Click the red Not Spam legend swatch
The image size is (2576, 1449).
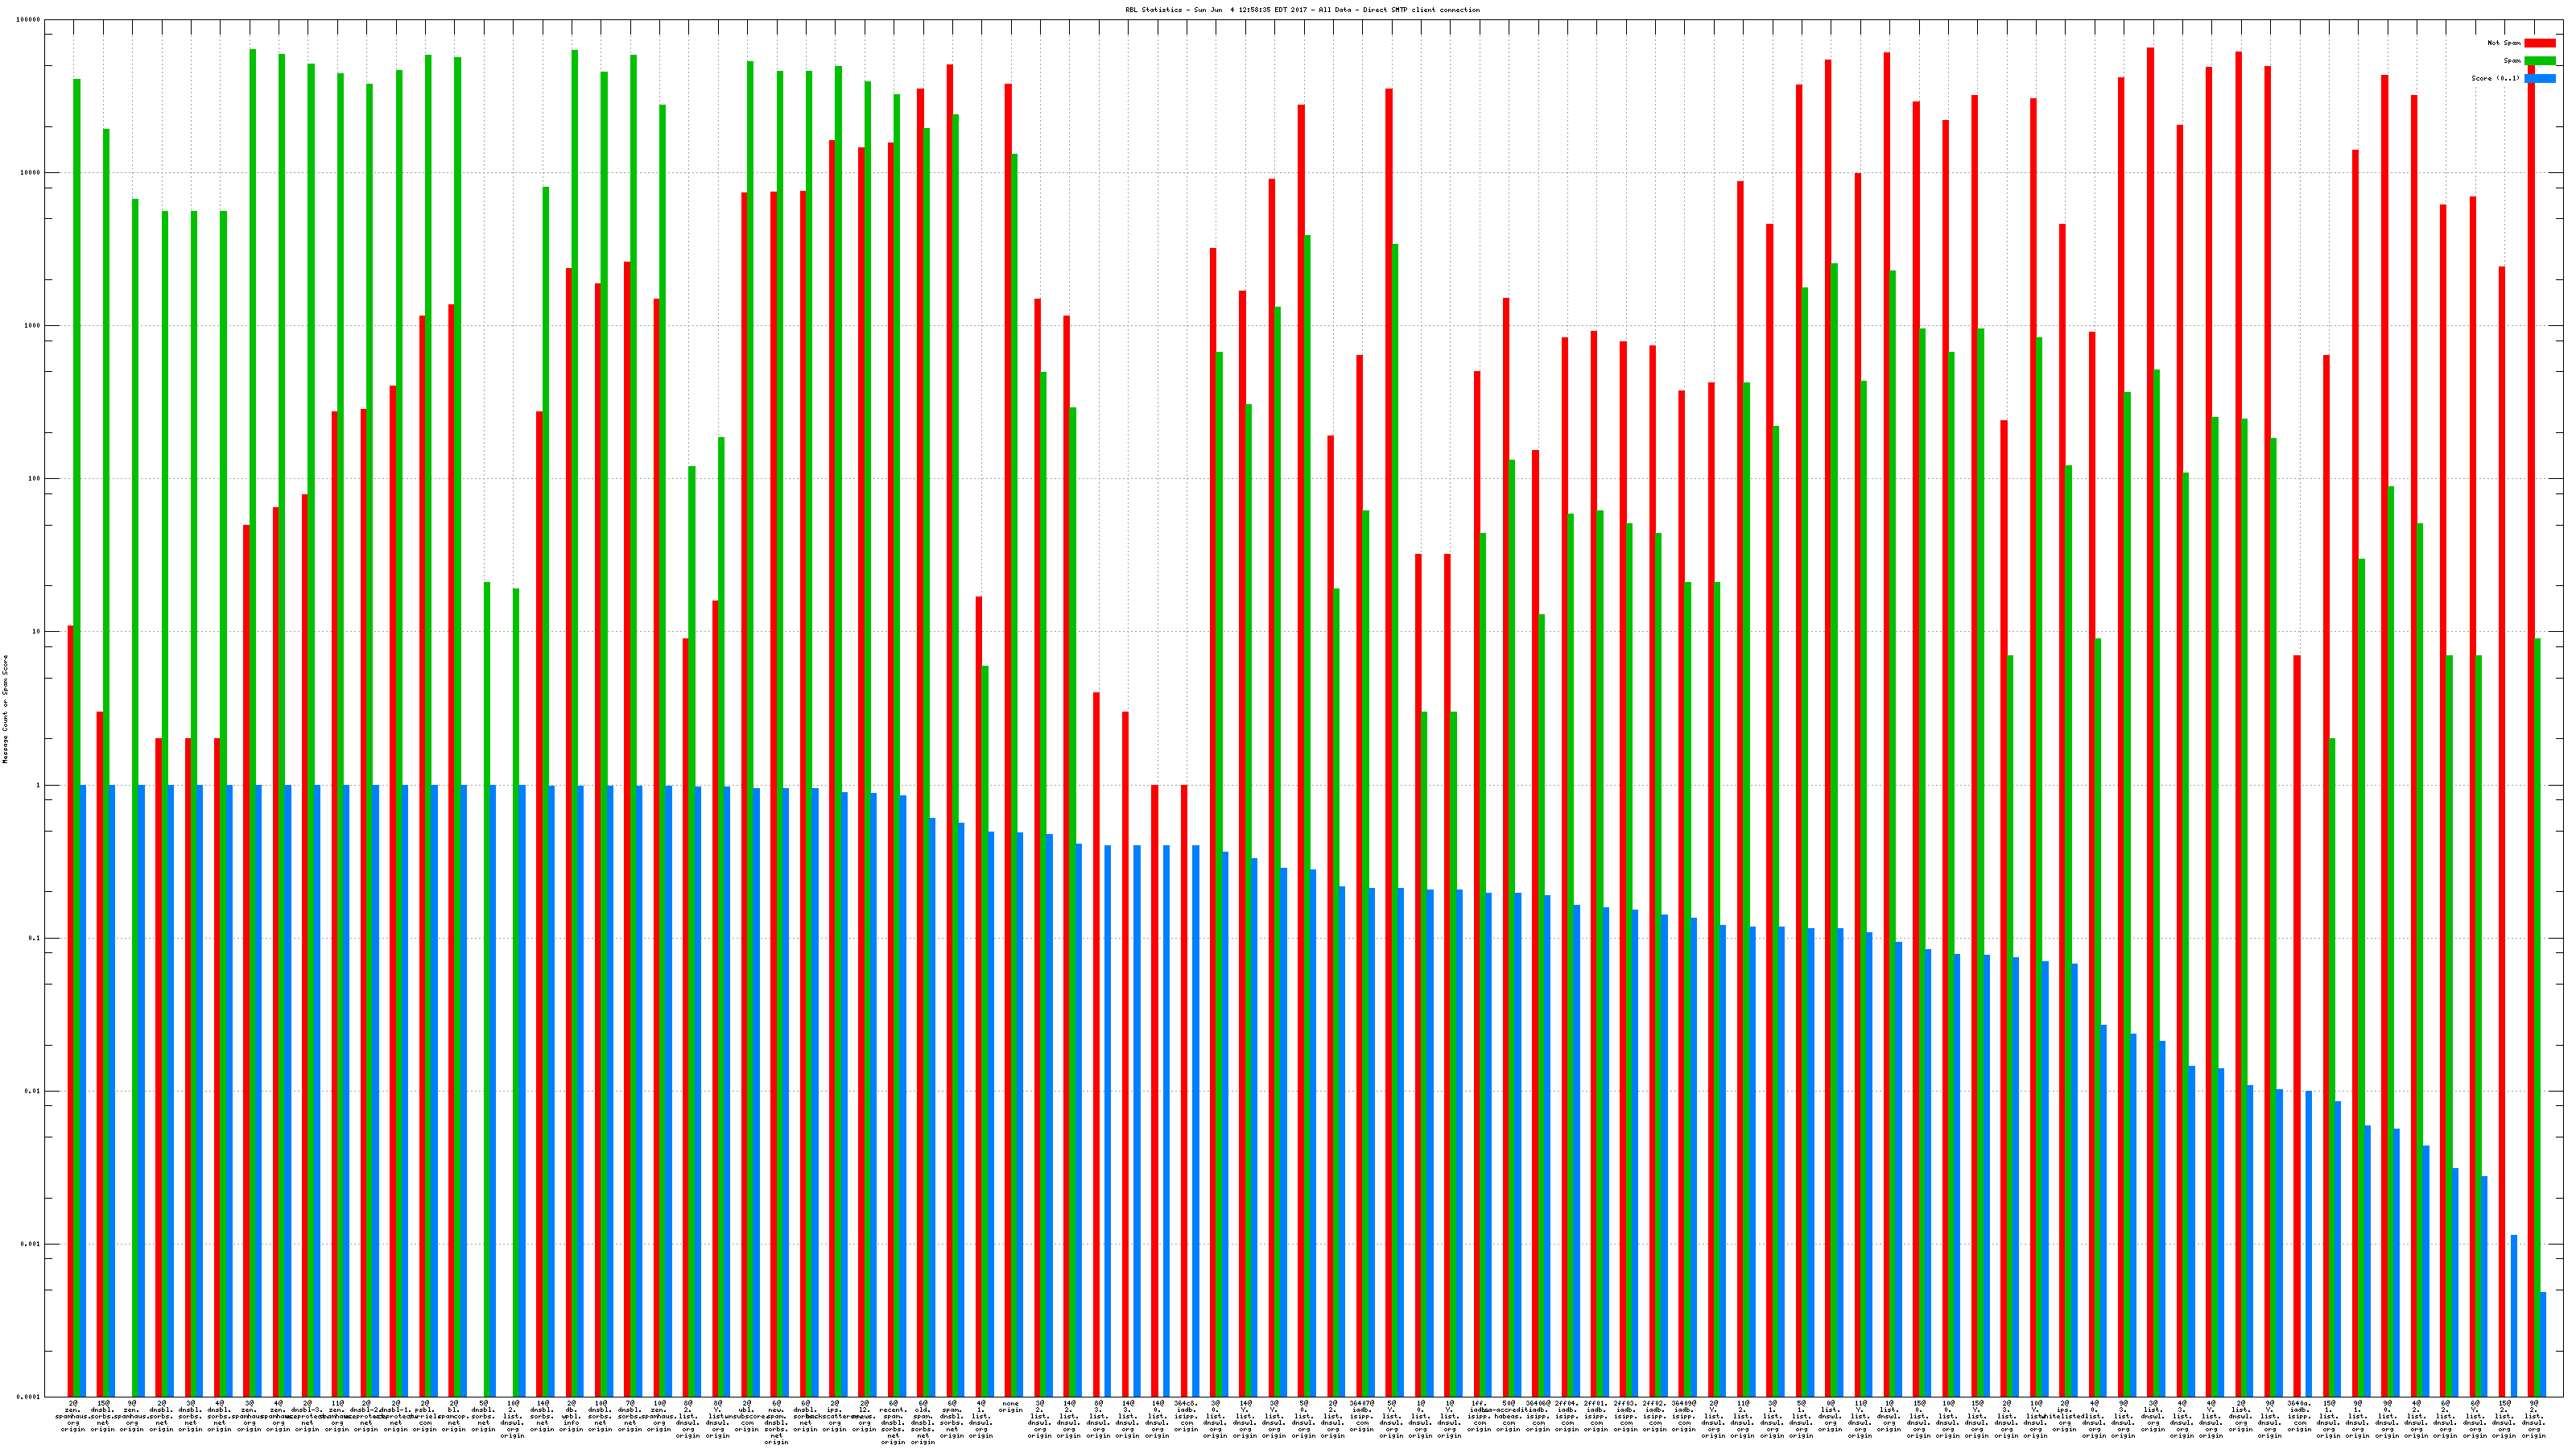tap(2540, 43)
